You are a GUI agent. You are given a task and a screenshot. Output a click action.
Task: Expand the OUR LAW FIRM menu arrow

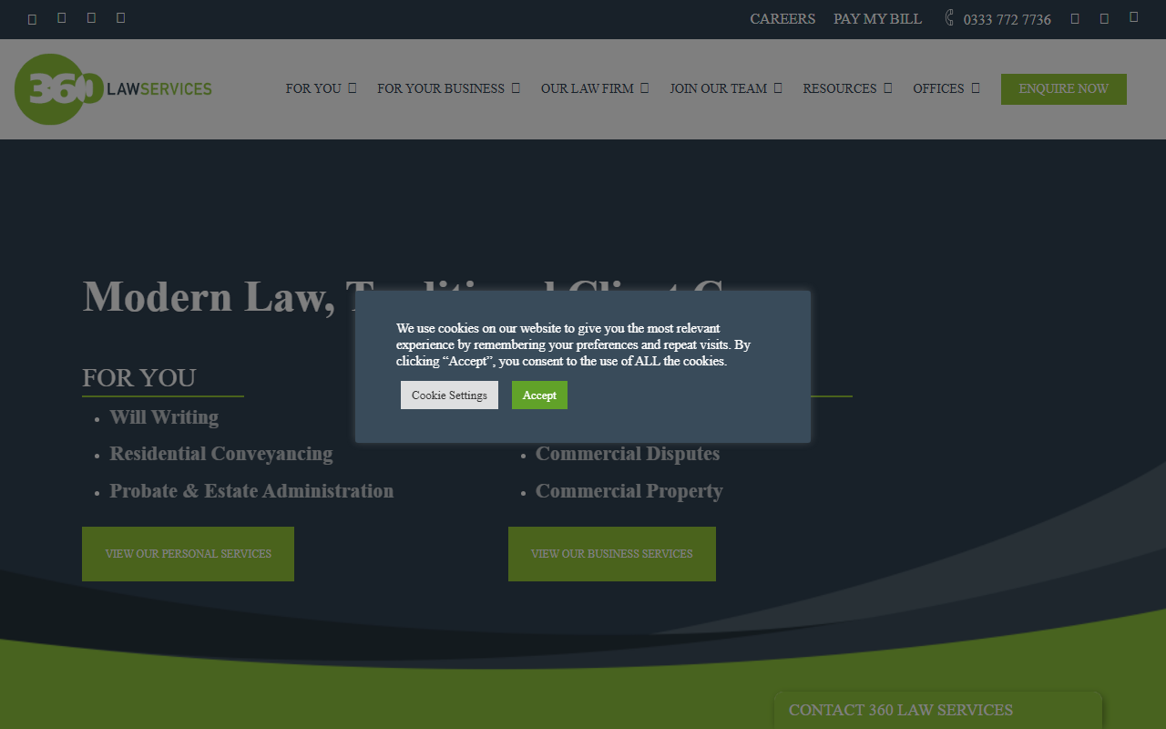point(644,88)
